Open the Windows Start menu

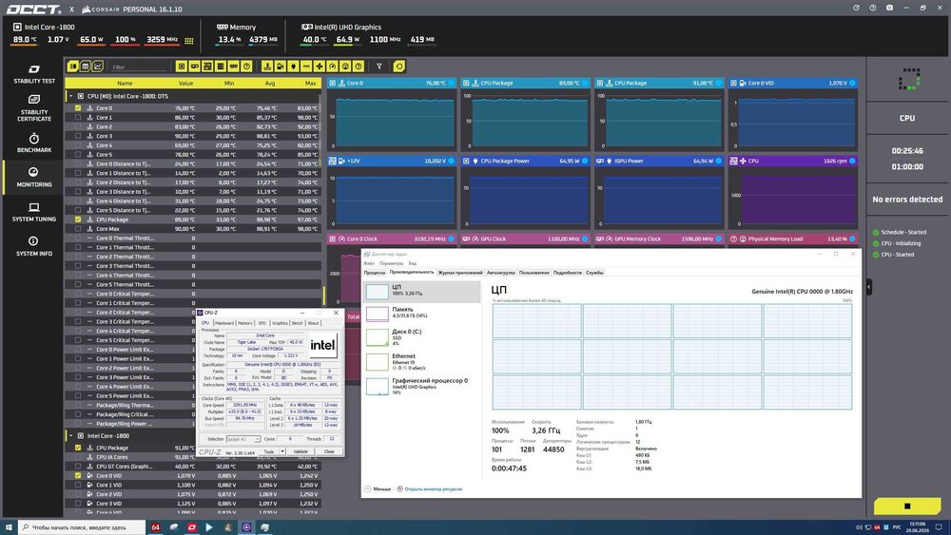pos(9,527)
